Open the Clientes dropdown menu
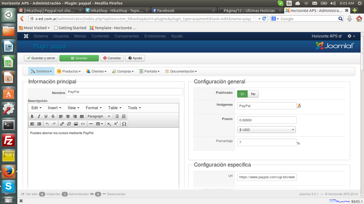Screen dimensions: 364x204 [96, 71]
